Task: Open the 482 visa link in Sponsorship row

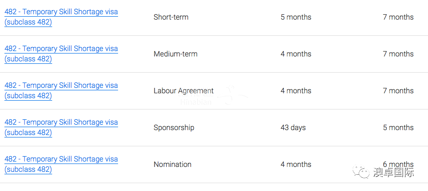Action: pos(61,127)
